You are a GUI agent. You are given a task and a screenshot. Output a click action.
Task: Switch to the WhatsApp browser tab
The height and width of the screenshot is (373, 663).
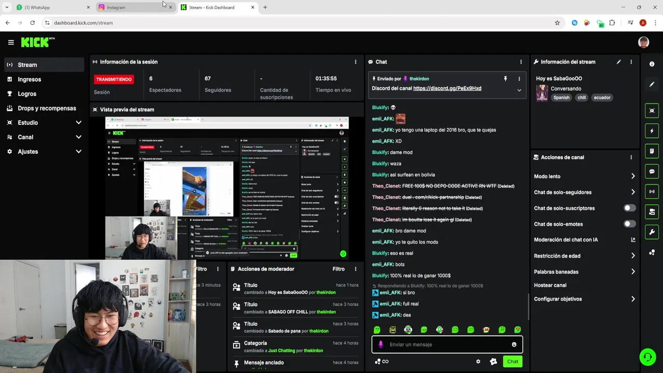pos(52,7)
